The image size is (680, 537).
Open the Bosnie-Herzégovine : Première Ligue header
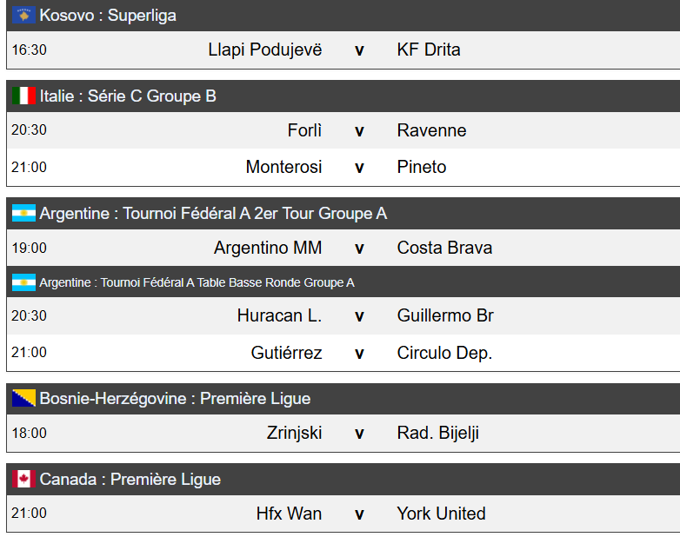pos(175,399)
